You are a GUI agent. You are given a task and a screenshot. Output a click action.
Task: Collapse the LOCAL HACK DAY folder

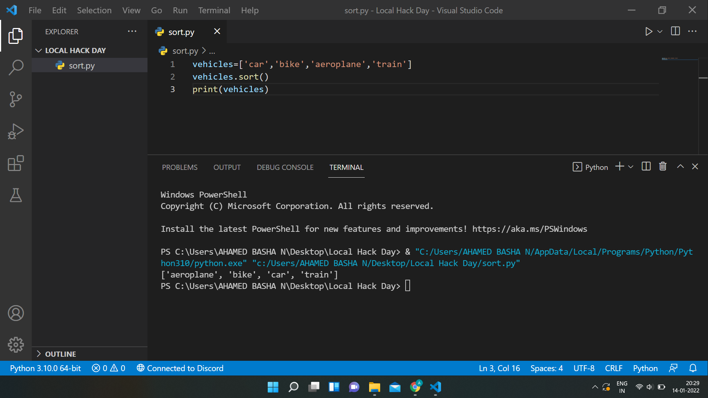pyautogui.click(x=39, y=50)
